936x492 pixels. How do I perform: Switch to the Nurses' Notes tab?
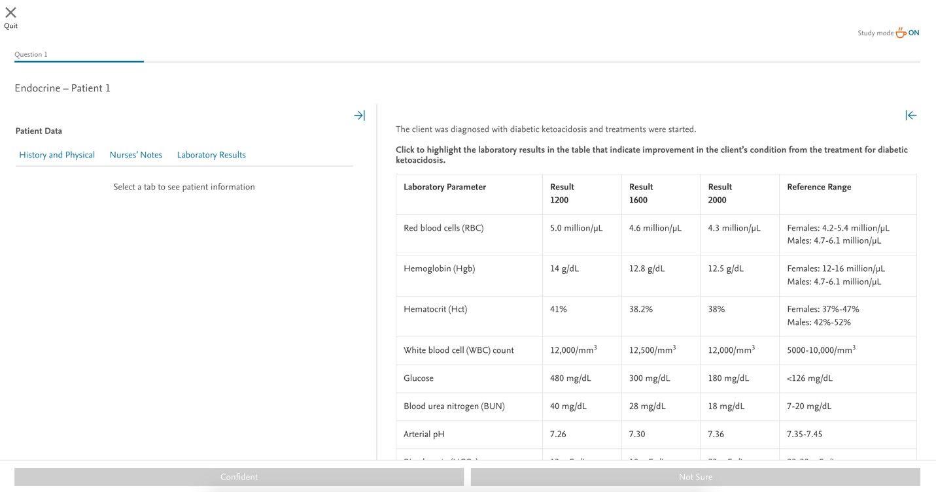(136, 155)
